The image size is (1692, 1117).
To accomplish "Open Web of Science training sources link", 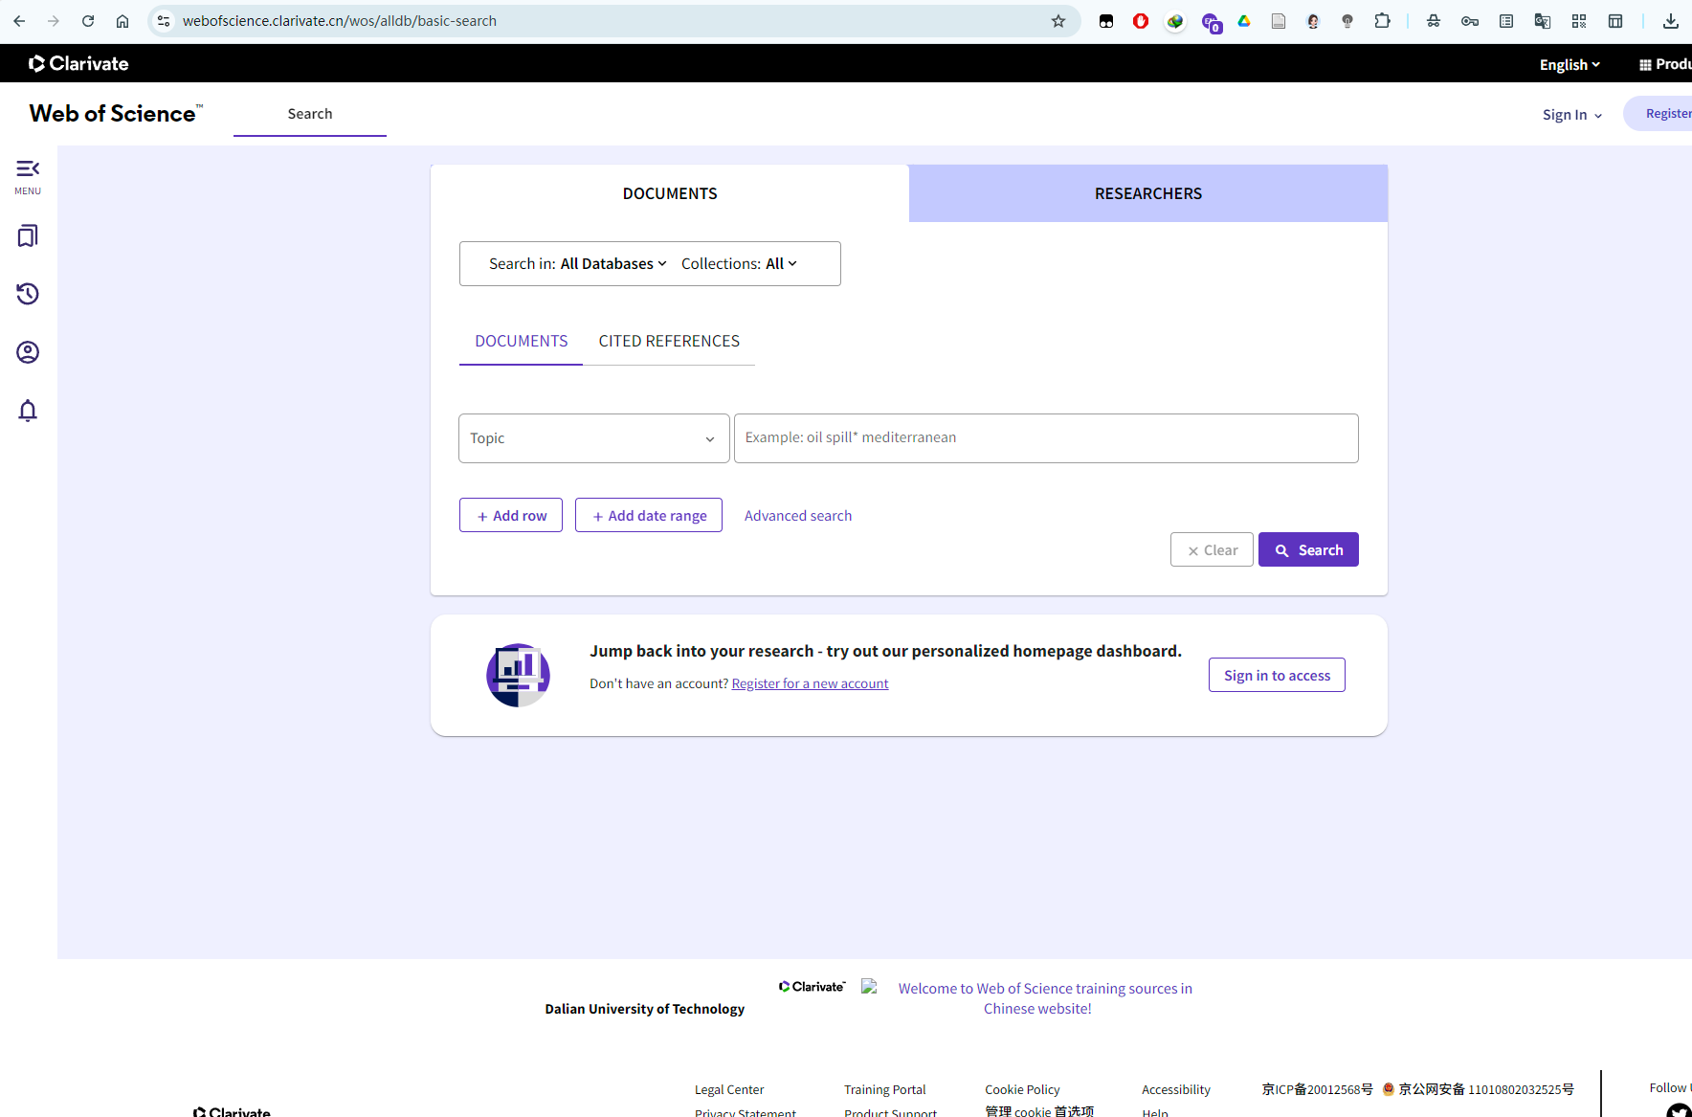I will [1044, 998].
